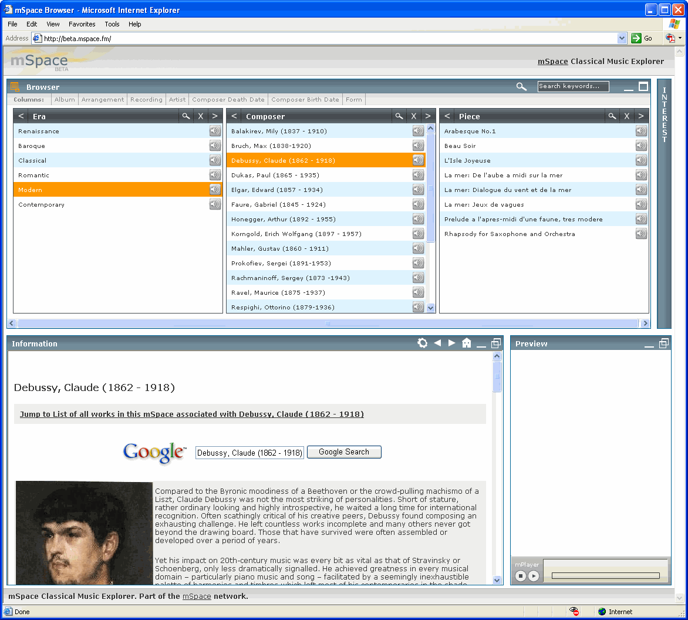The height and width of the screenshot is (620, 688).
Task: Restore the Preview panel window
Action: point(665,343)
